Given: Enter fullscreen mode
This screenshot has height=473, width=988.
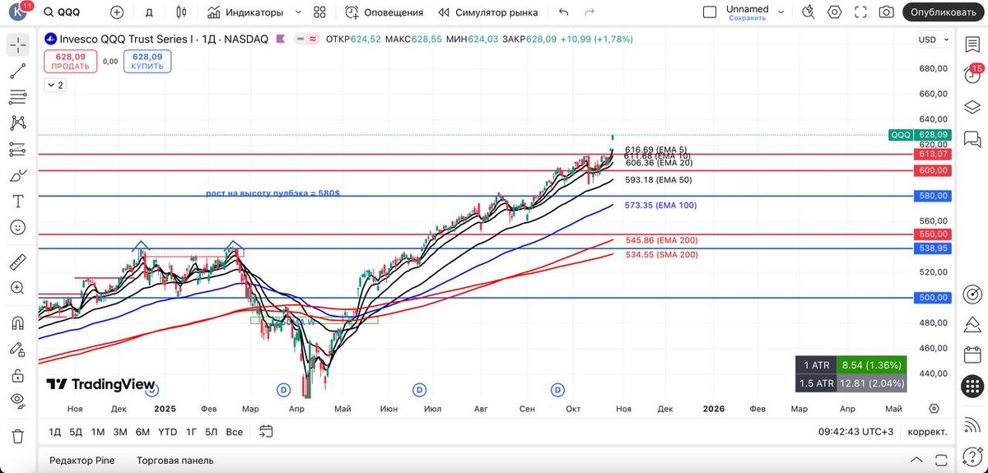Looking at the screenshot, I should pos(860,12).
